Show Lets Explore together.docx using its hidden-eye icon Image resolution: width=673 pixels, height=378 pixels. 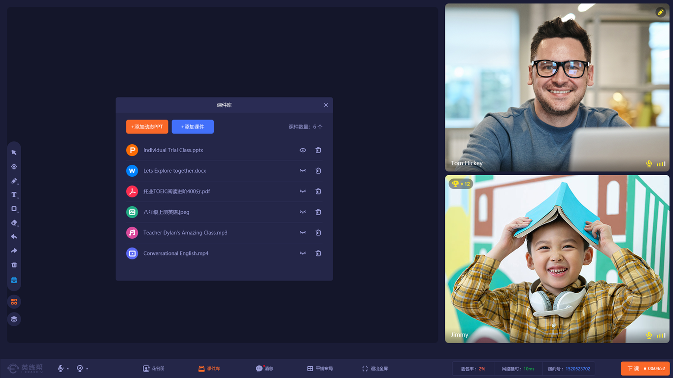(303, 171)
